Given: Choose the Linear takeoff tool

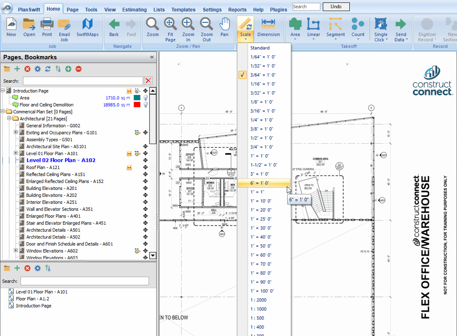Looking at the screenshot, I should pyautogui.click(x=313, y=24).
